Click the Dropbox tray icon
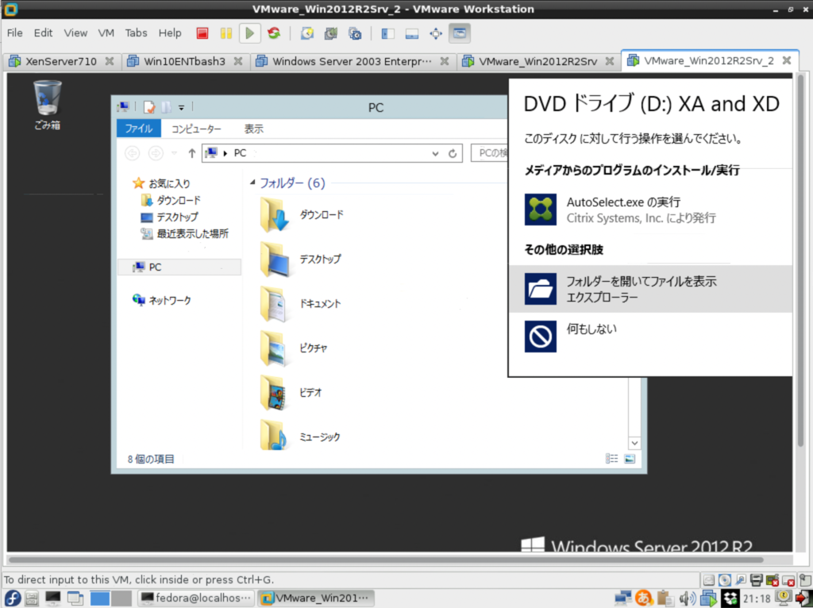This screenshot has width=813, height=608. click(x=730, y=598)
